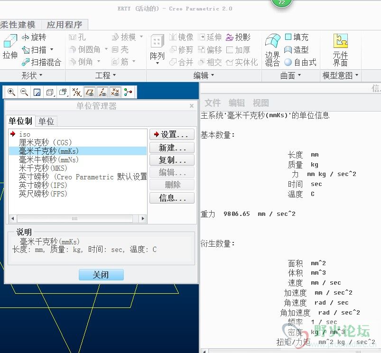Switch to the 应用程序 ribbon tab
This screenshot has height=353, width=381.
(x=65, y=25)
